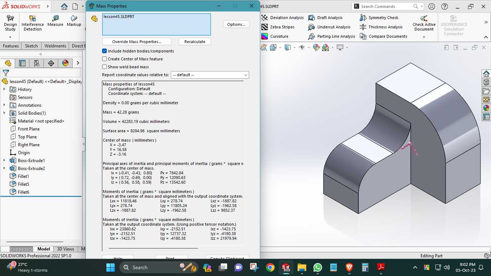The width and height of the screenshot is (491, 276).
Task: Check Show weld bead mass
Action: tap(105, 67)
